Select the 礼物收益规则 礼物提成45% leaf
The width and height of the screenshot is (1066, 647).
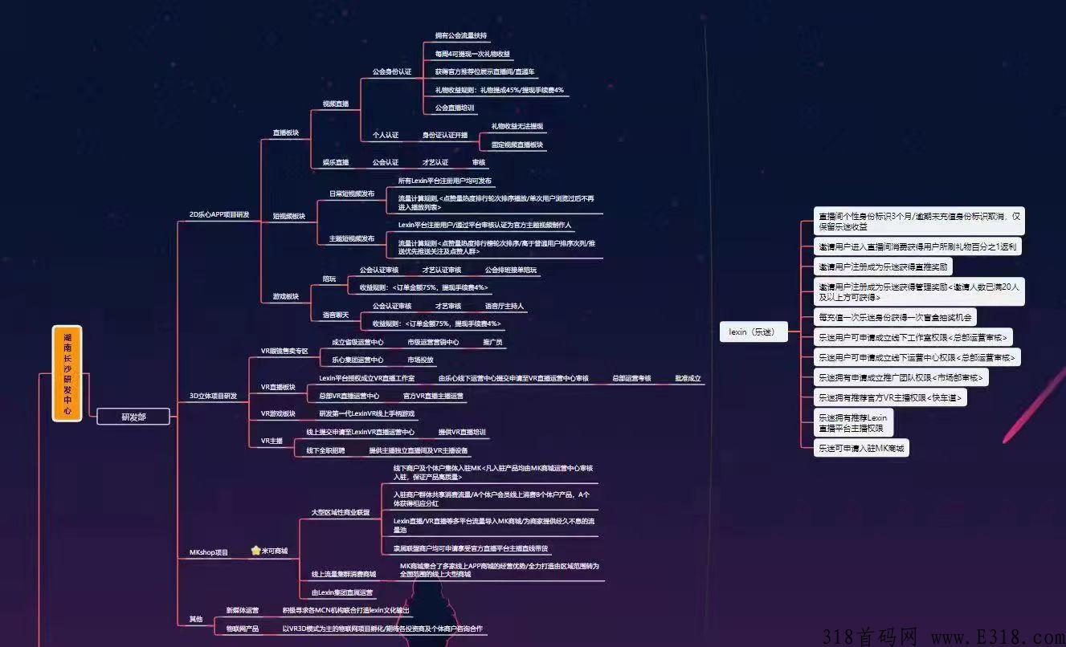coord(499,90)
